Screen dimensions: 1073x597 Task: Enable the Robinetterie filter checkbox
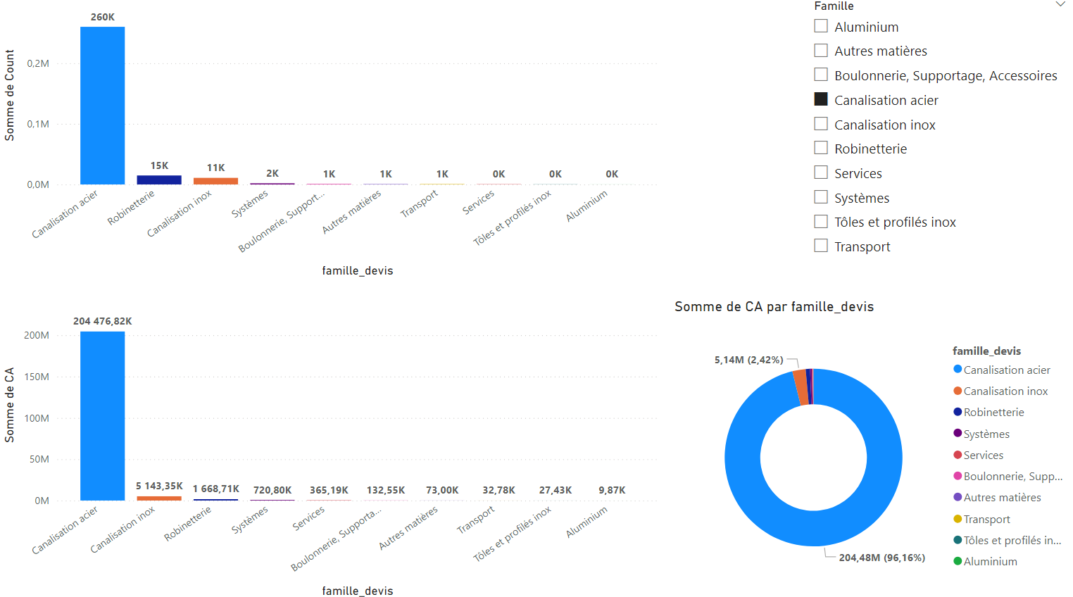820,148
